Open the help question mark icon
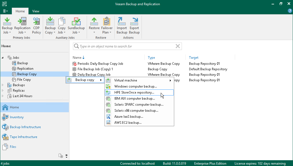Screen dimensions: 293x166 [290, 11]
